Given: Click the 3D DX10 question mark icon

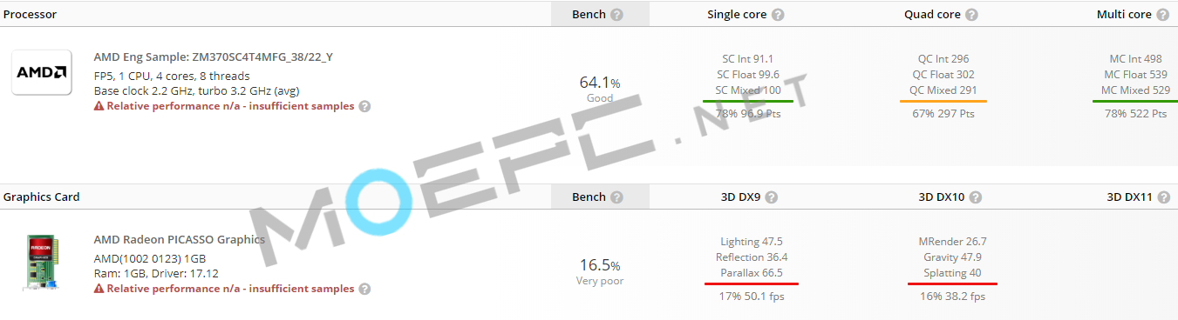Looking at the screenshot, I should (976, 197).
